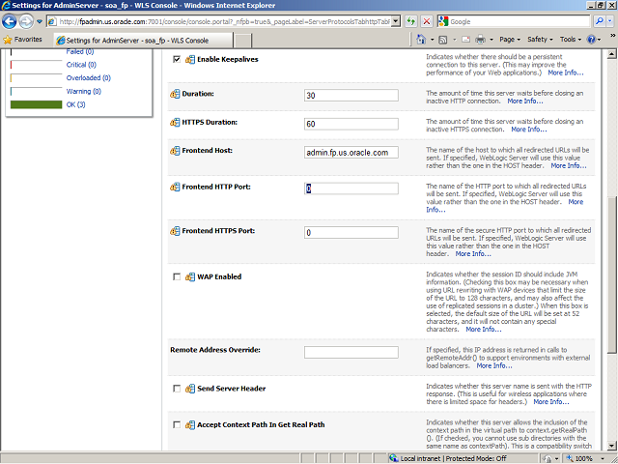Click the icon next to HTTPS Duration

(175, 124)
